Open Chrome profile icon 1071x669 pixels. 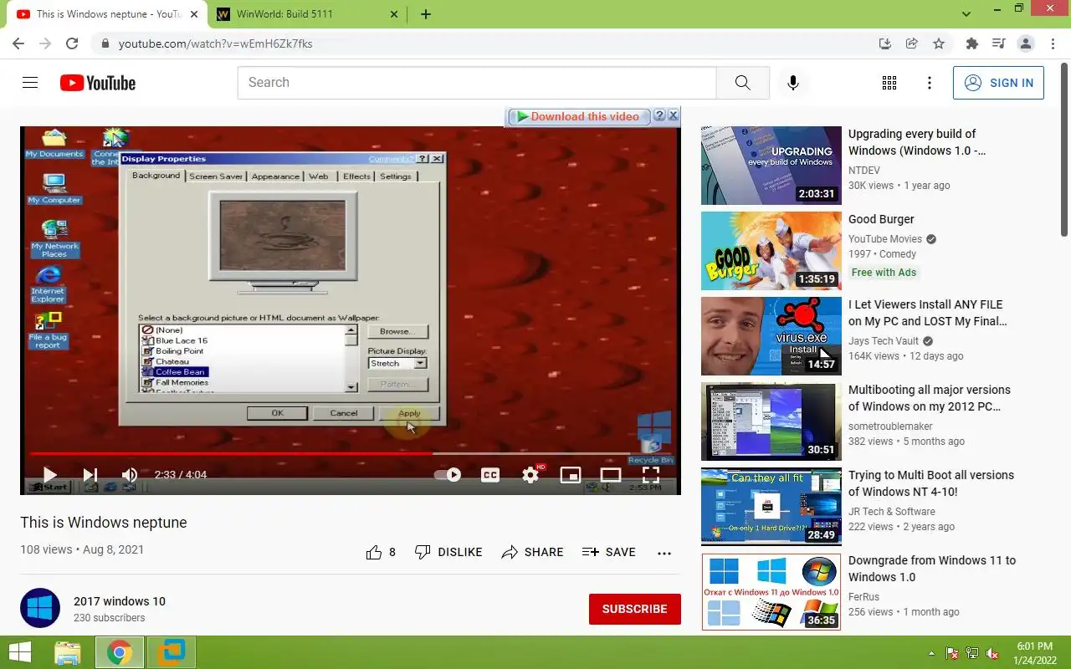[1025, 43]
